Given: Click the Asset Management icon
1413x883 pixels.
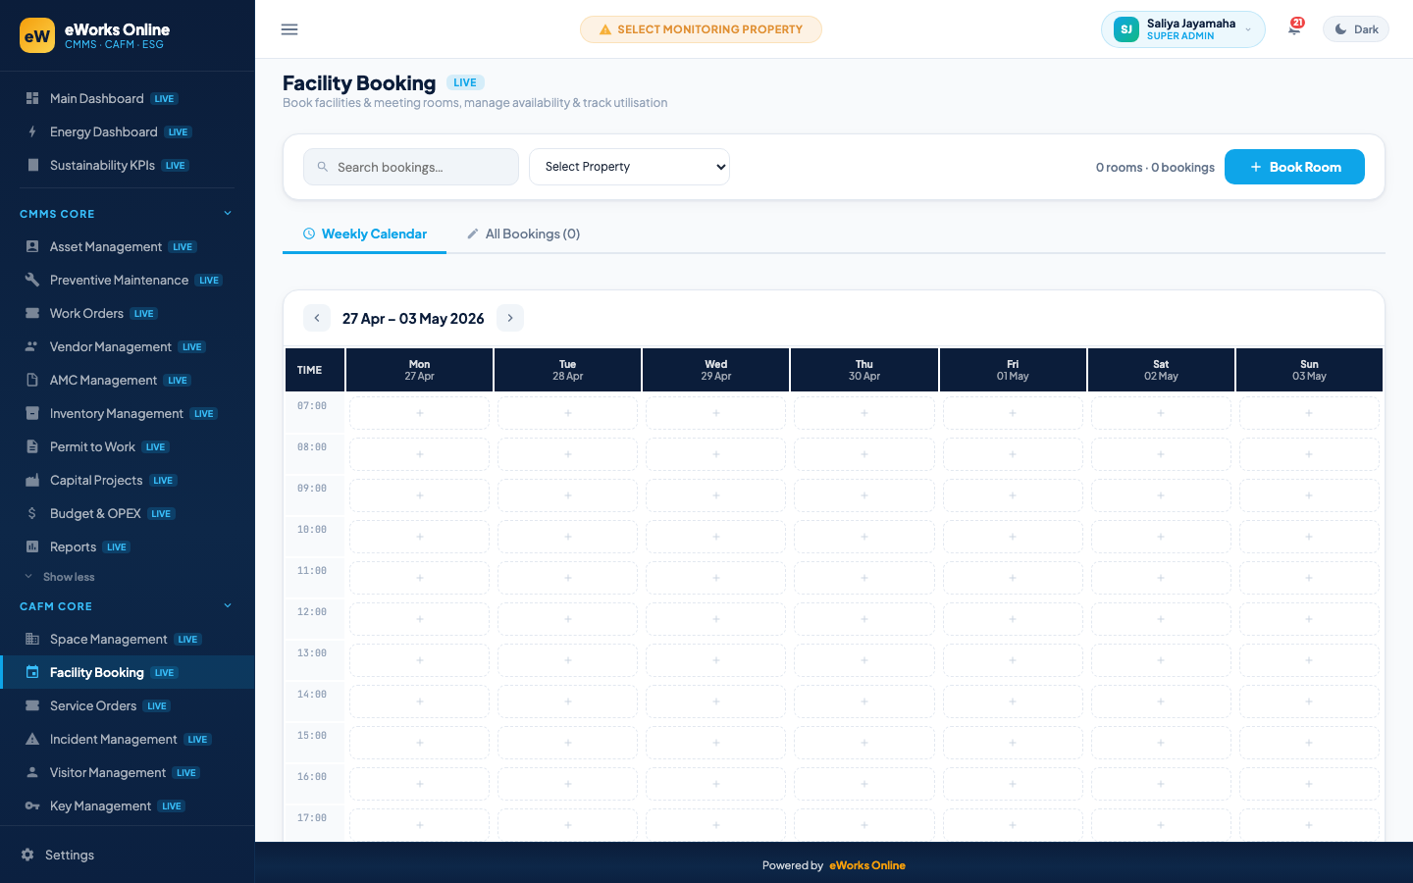Looking at the screenshot, I should (32, 246).
